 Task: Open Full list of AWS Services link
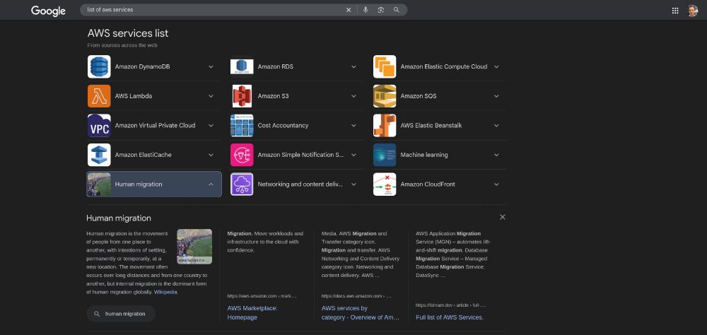click(450, 317)
